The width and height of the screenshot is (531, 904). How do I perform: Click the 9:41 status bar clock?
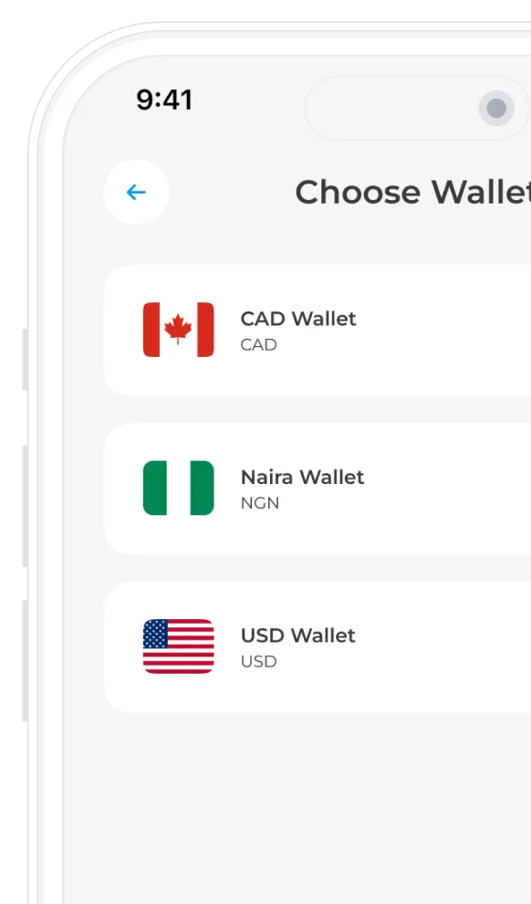[x=164, y=100]
